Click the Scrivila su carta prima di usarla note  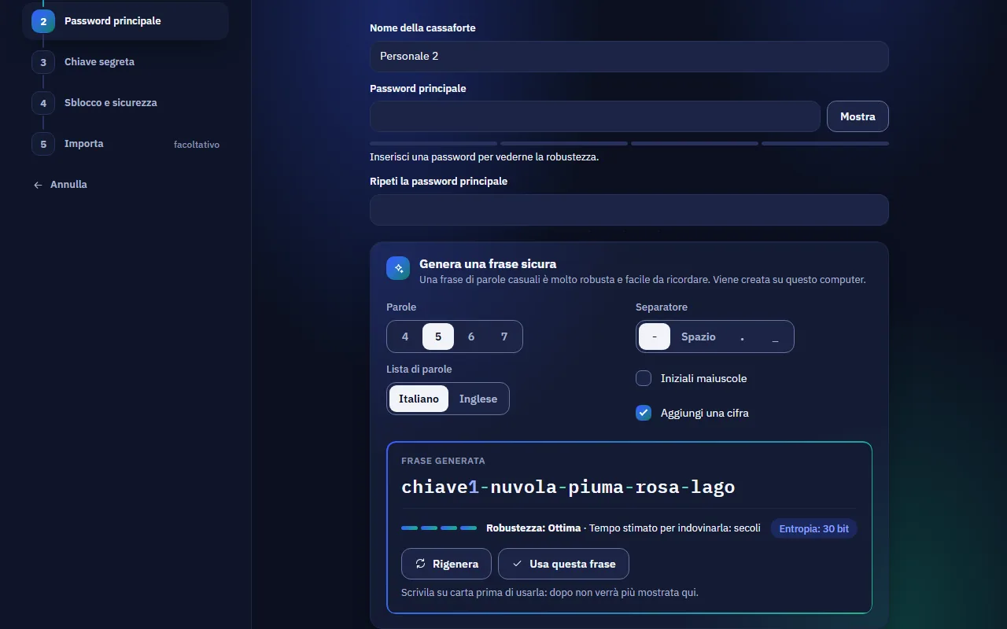tap(550, 592)
